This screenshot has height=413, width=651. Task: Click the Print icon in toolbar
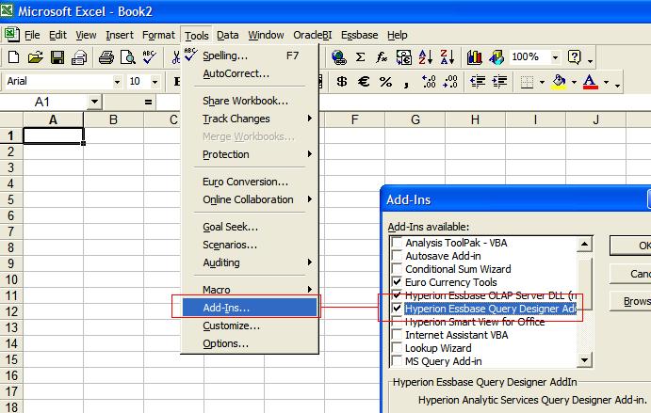coord(106,56)
